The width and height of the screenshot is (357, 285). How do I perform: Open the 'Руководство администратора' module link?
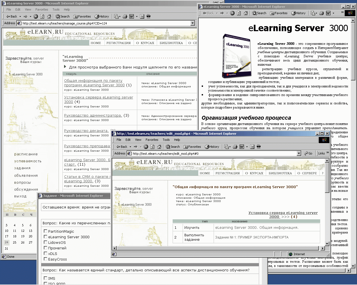[93, 116]
